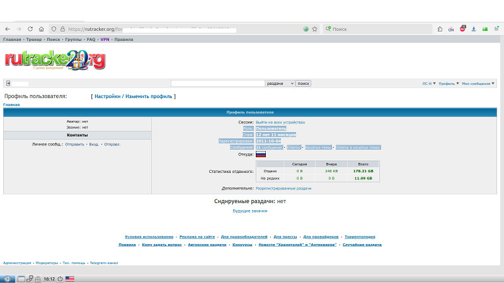Image resolution: width=504 pixels, height=283 pixels.
Task: Open Группы in the top navigation
Action: pyautogui.click(x=73, y=40)
